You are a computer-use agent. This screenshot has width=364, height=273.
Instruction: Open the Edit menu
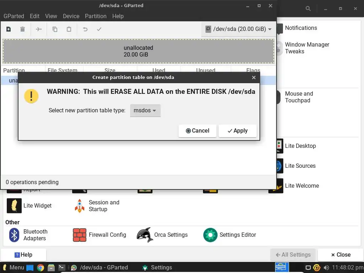pyautogui.click(x=34, y=16)
